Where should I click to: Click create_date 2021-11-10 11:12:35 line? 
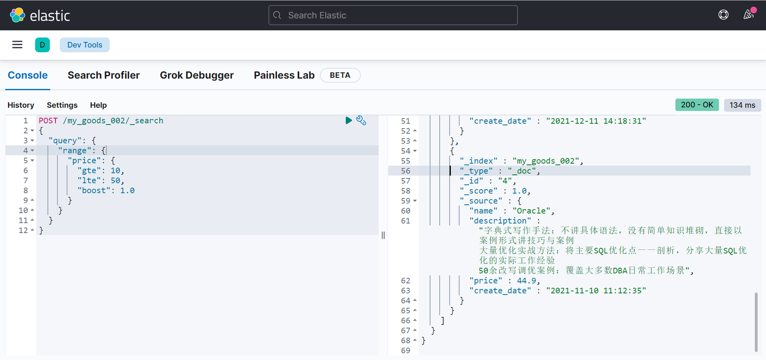click(558, 291)
